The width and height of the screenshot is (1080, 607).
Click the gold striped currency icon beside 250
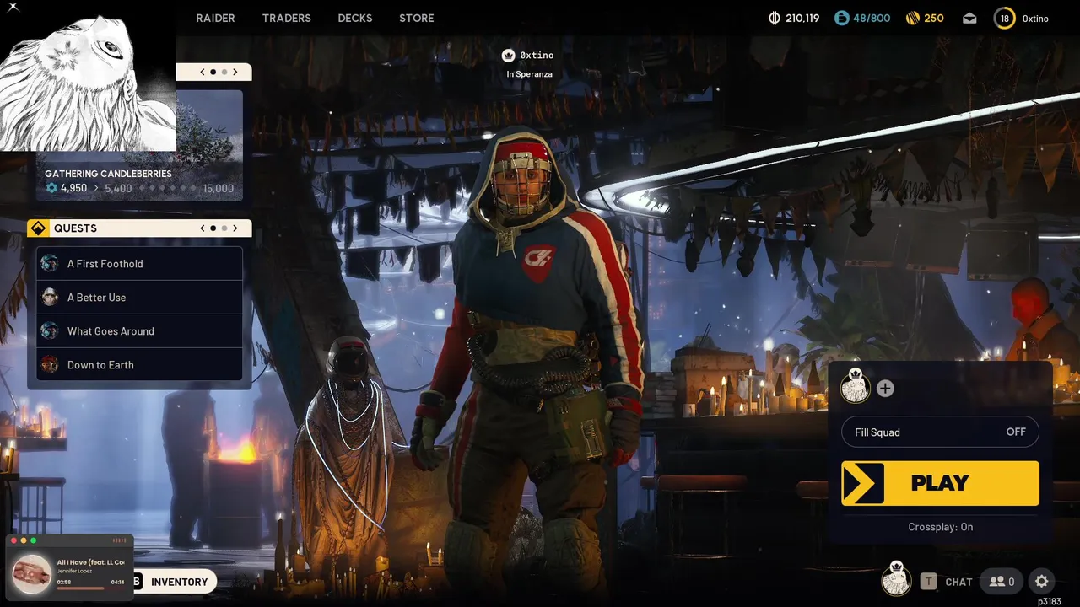[x=912, y=18]
